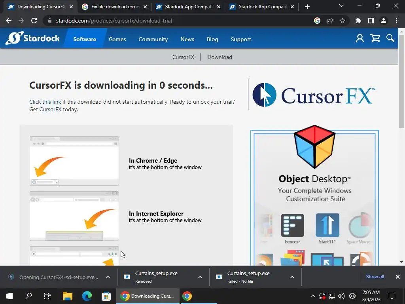Open the Chrome profile avatar
Image resolution: width=405 pixels, height=304 pixels.
(x=384, y=21)
